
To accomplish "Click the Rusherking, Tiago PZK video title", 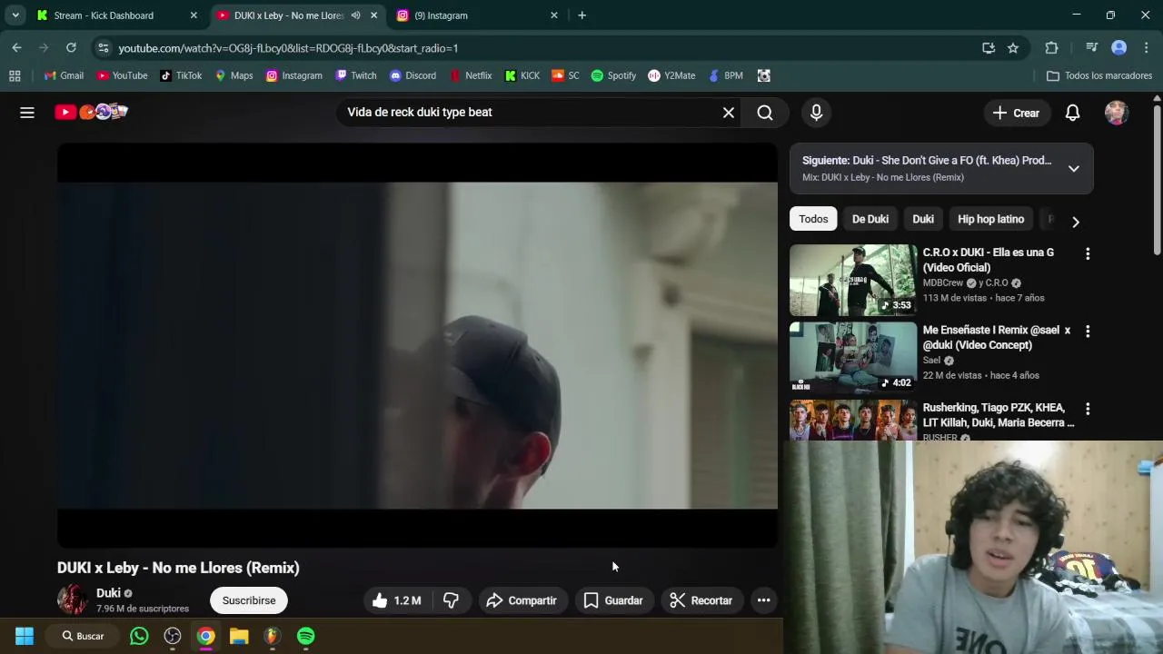I will (x=999, y=415).
